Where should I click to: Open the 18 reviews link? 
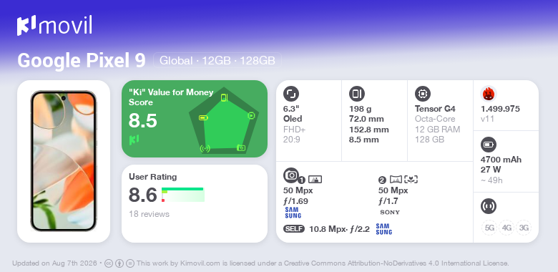[149, 214]
